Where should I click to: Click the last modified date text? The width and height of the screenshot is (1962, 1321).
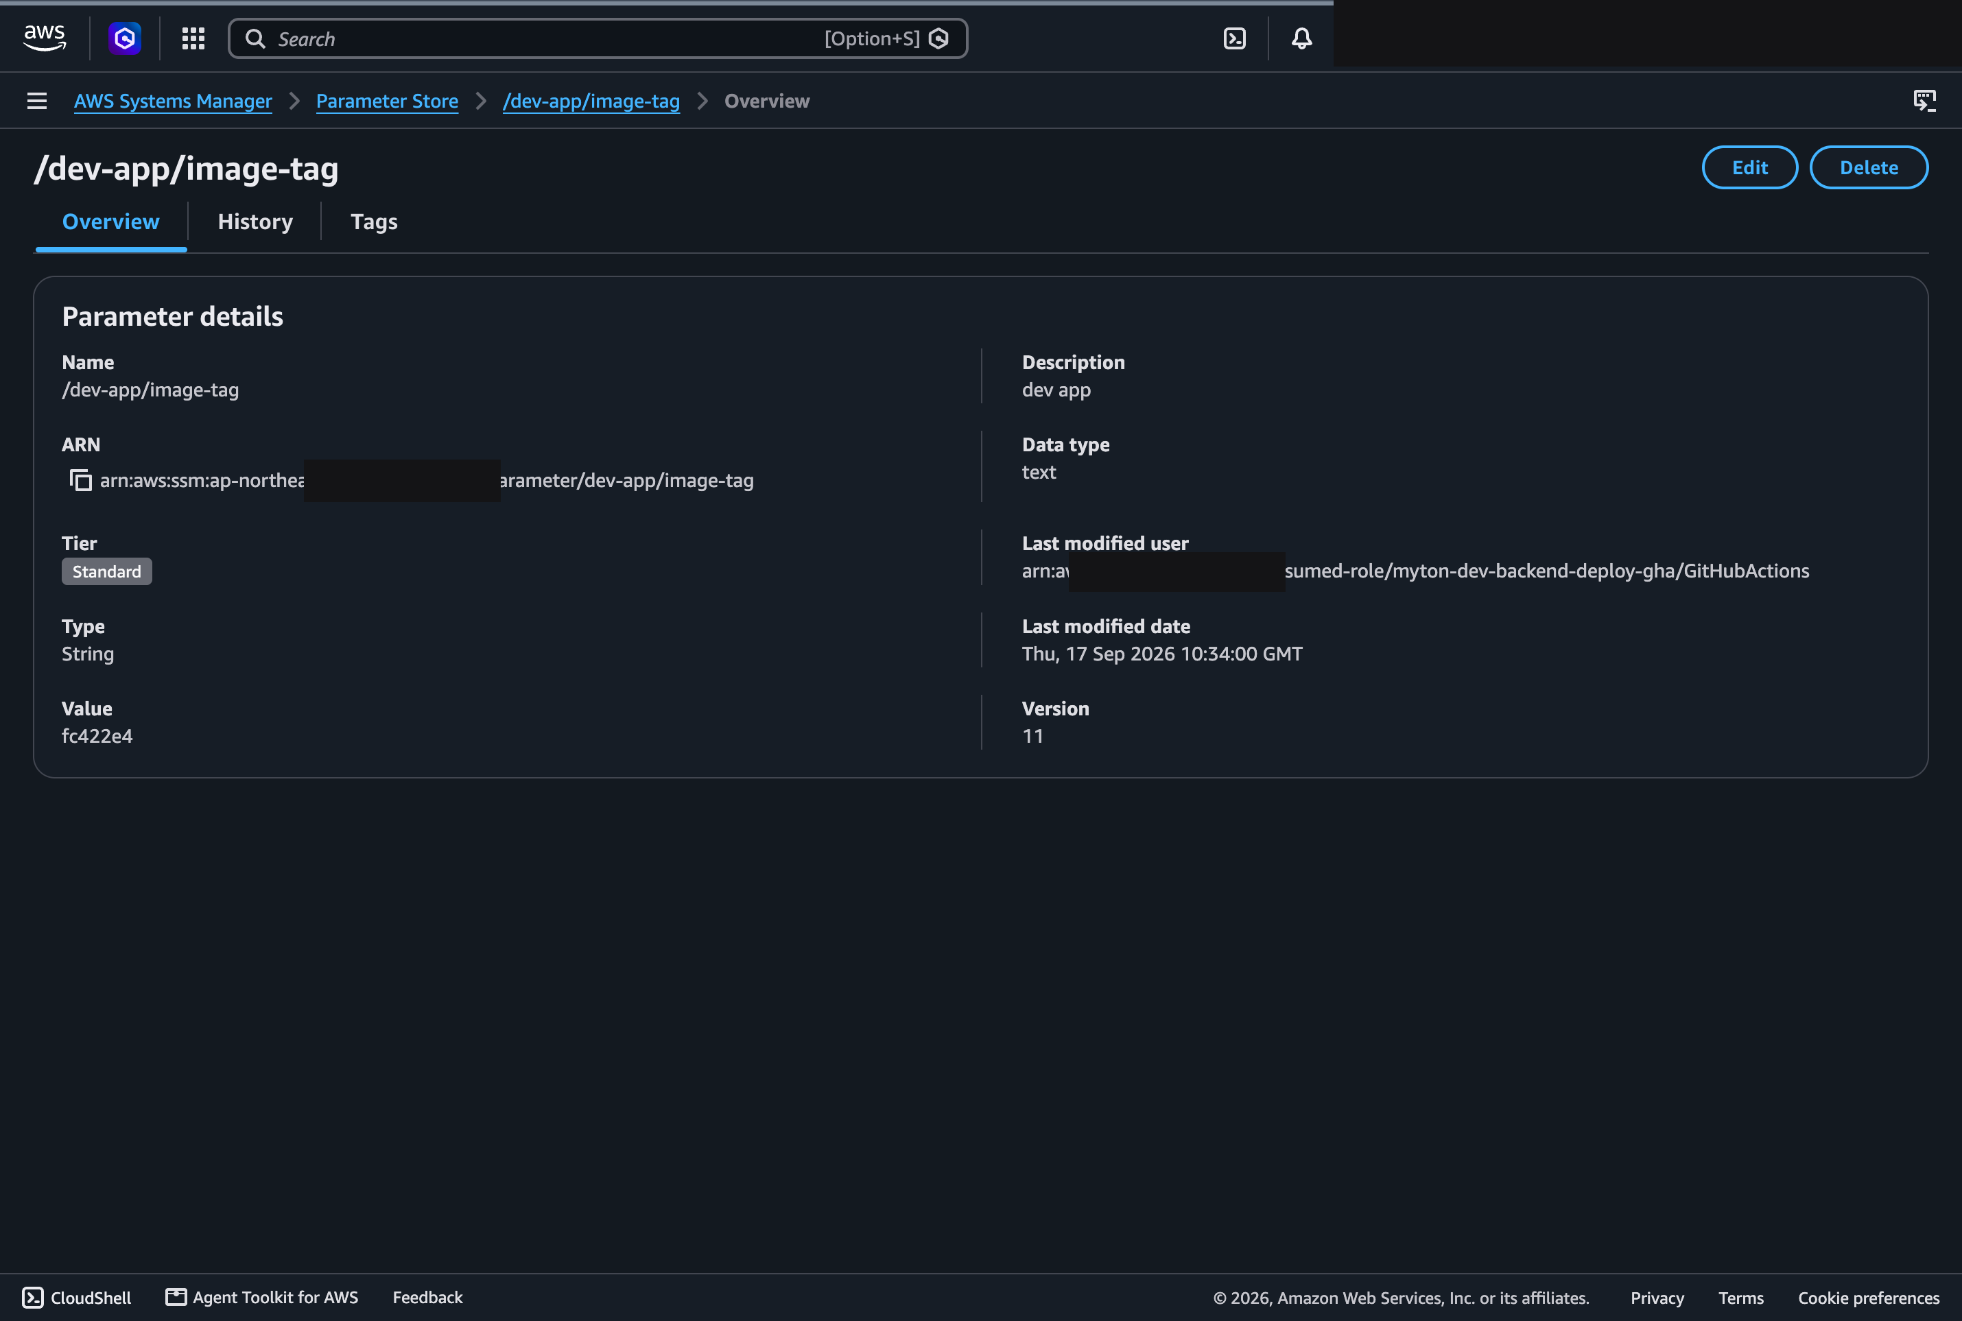click(x=1163, y=654)
